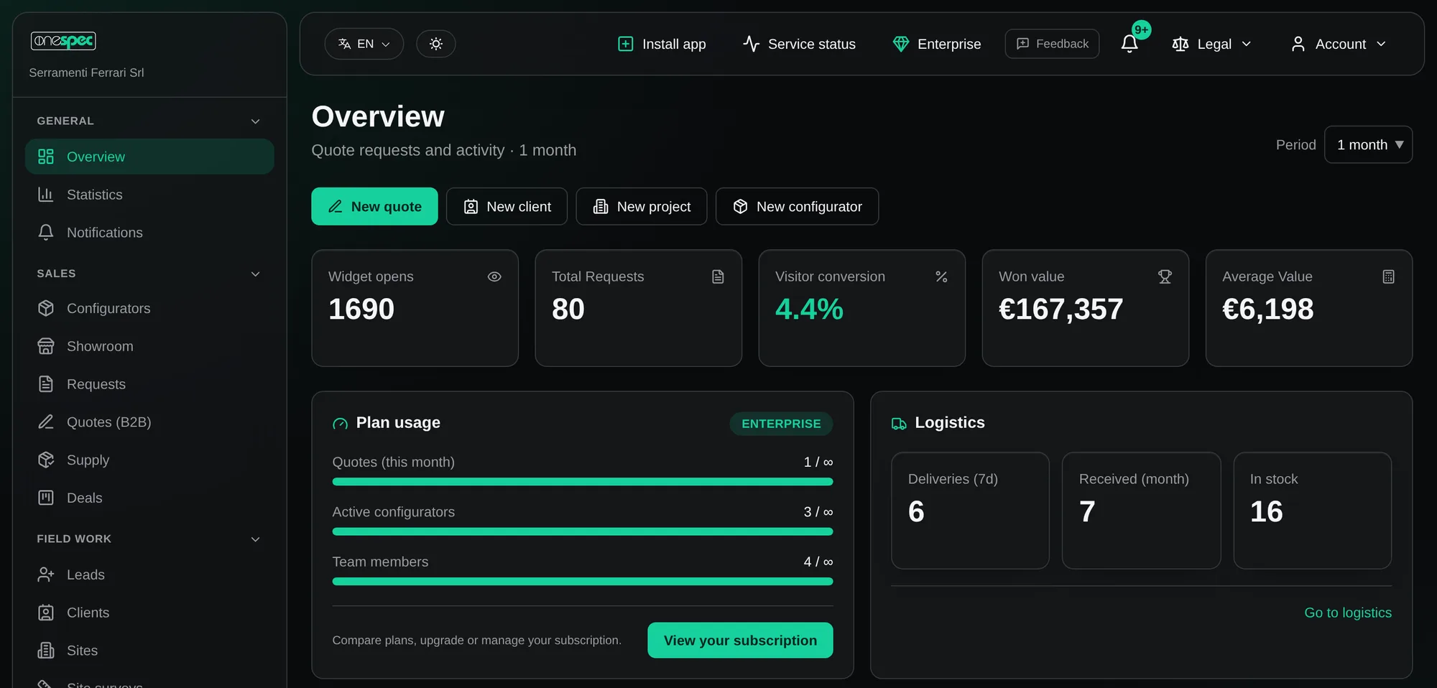Click the Service status pulse icon
Screen dimensions: 1437x688
751,44
